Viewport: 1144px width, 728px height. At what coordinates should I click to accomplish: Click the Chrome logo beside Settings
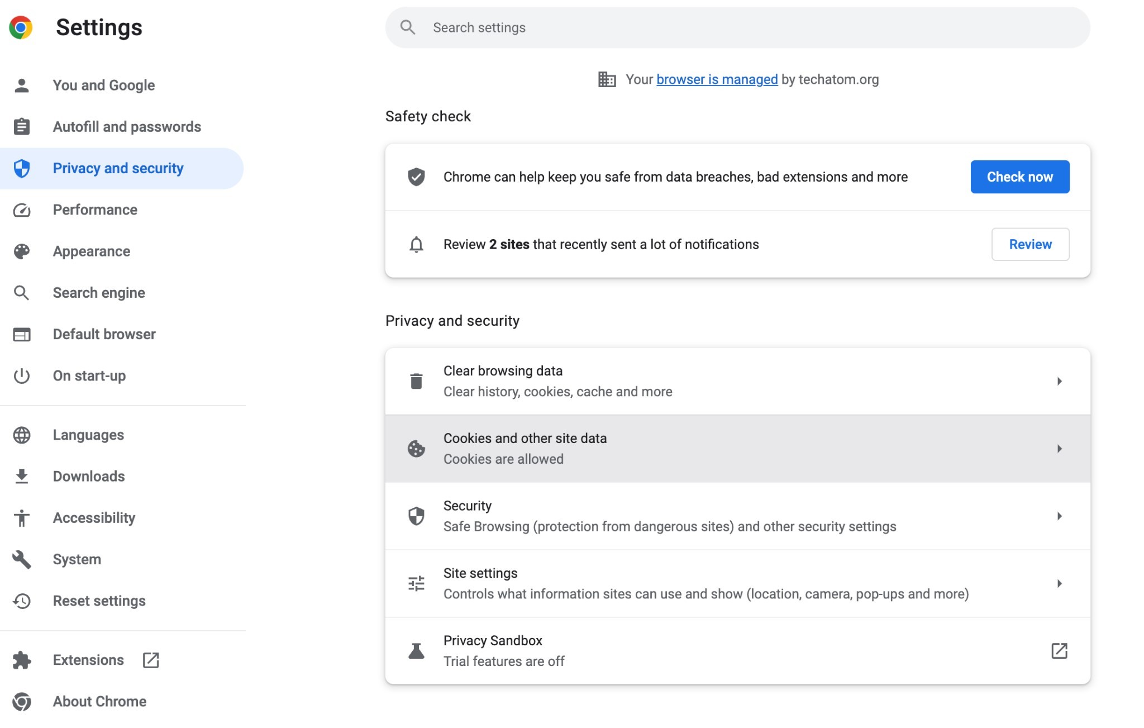click(x=21, y=27)
